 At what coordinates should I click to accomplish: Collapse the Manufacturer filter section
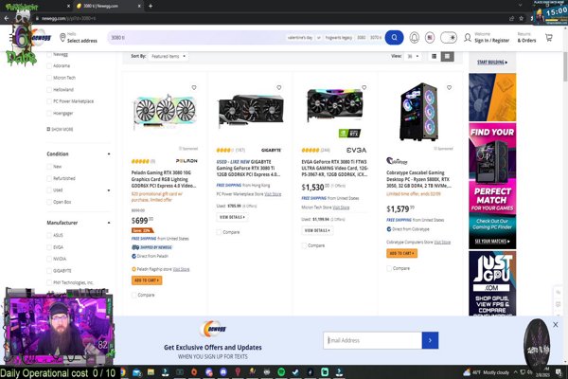pyautogui.click(x=109, y=223)
